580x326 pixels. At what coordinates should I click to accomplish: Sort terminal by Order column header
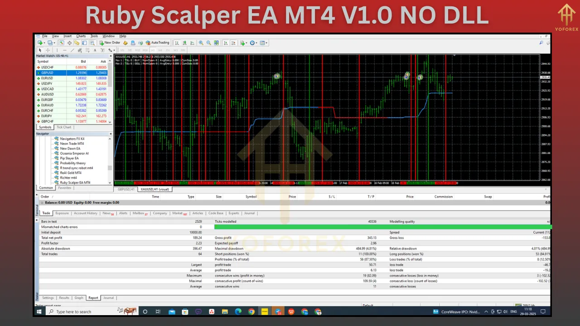(45, 197)
